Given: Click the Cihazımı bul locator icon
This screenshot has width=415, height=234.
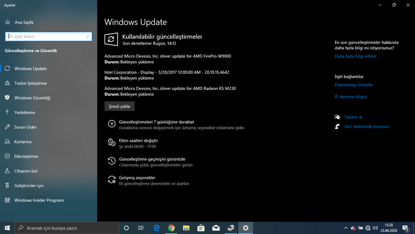Looking at the screenshot, I should tap(7, 171).
